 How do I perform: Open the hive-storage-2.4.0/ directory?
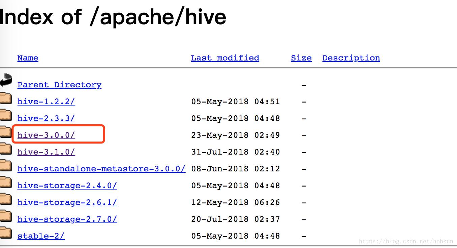pos(67,185)
